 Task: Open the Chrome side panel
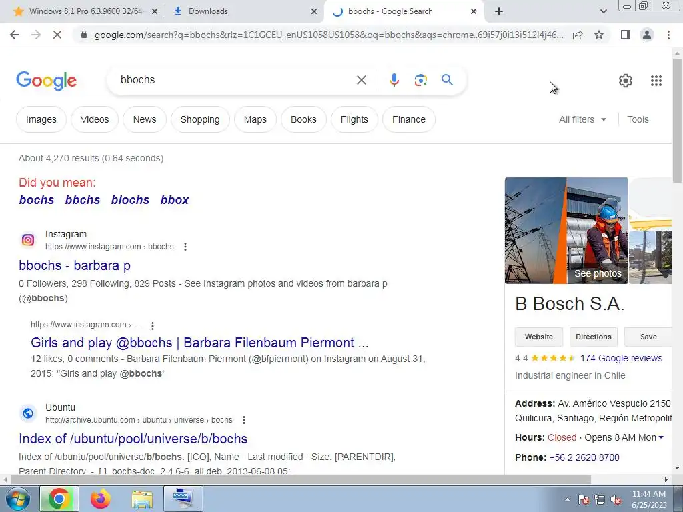pos(626,35)
